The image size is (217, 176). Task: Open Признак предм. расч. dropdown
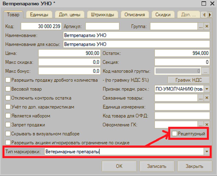click(207, 89)
